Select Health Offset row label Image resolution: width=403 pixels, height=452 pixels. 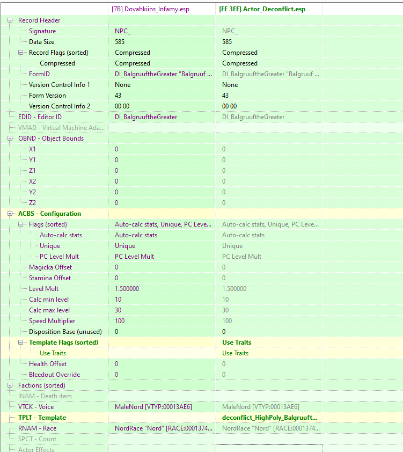coord(48,364)
